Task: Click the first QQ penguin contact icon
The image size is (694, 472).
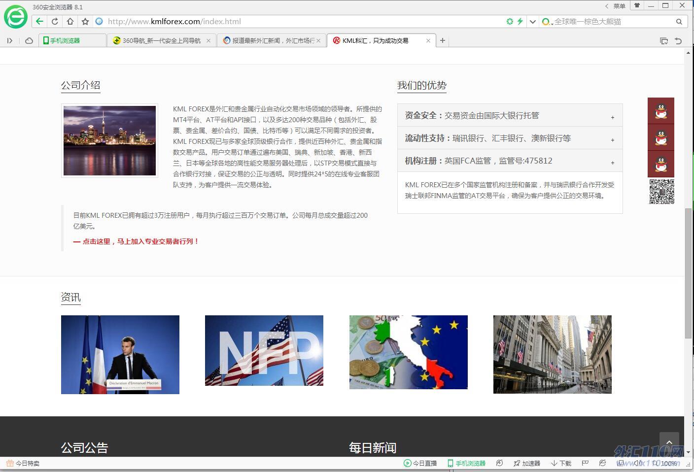Action: pyautogui.click(x=660, y=111)
